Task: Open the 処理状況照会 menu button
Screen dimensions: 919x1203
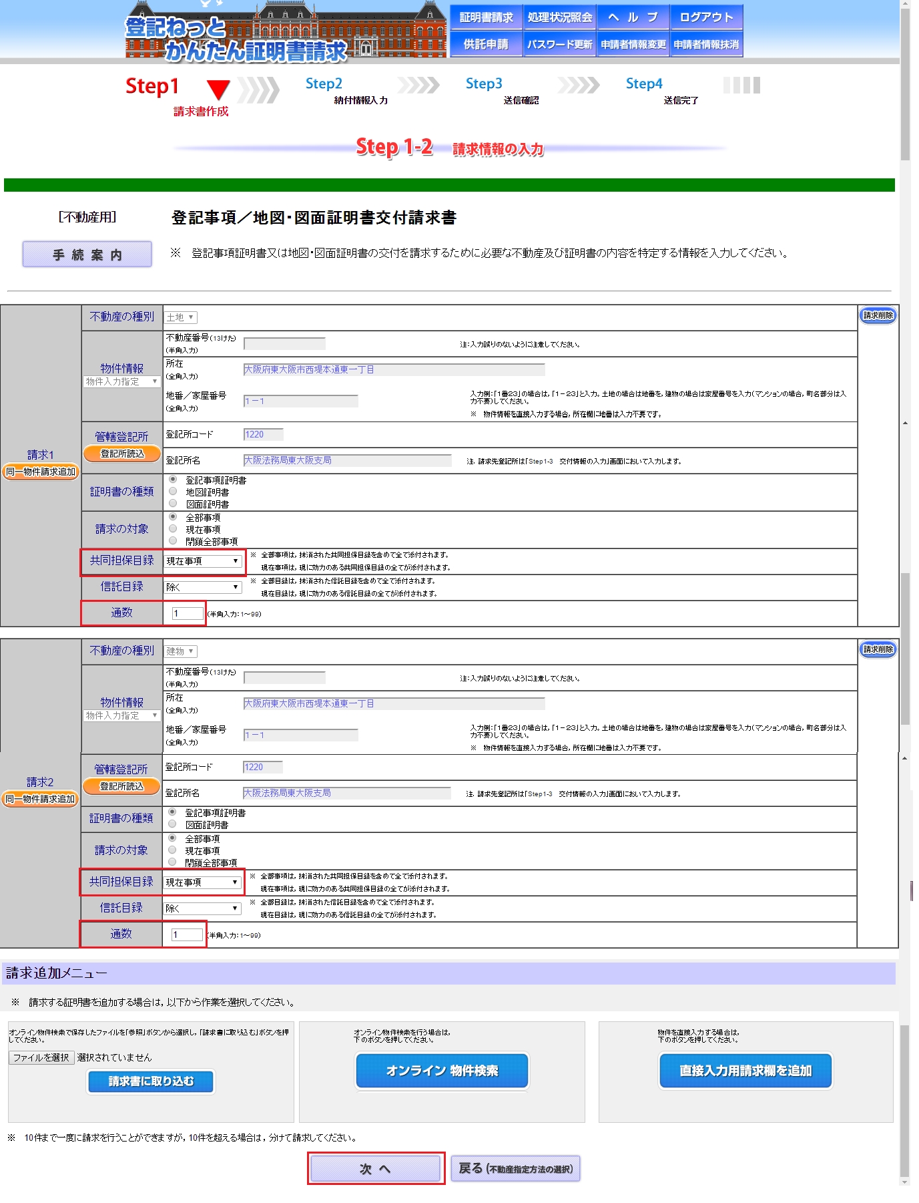Action: (x=559, y=18)
